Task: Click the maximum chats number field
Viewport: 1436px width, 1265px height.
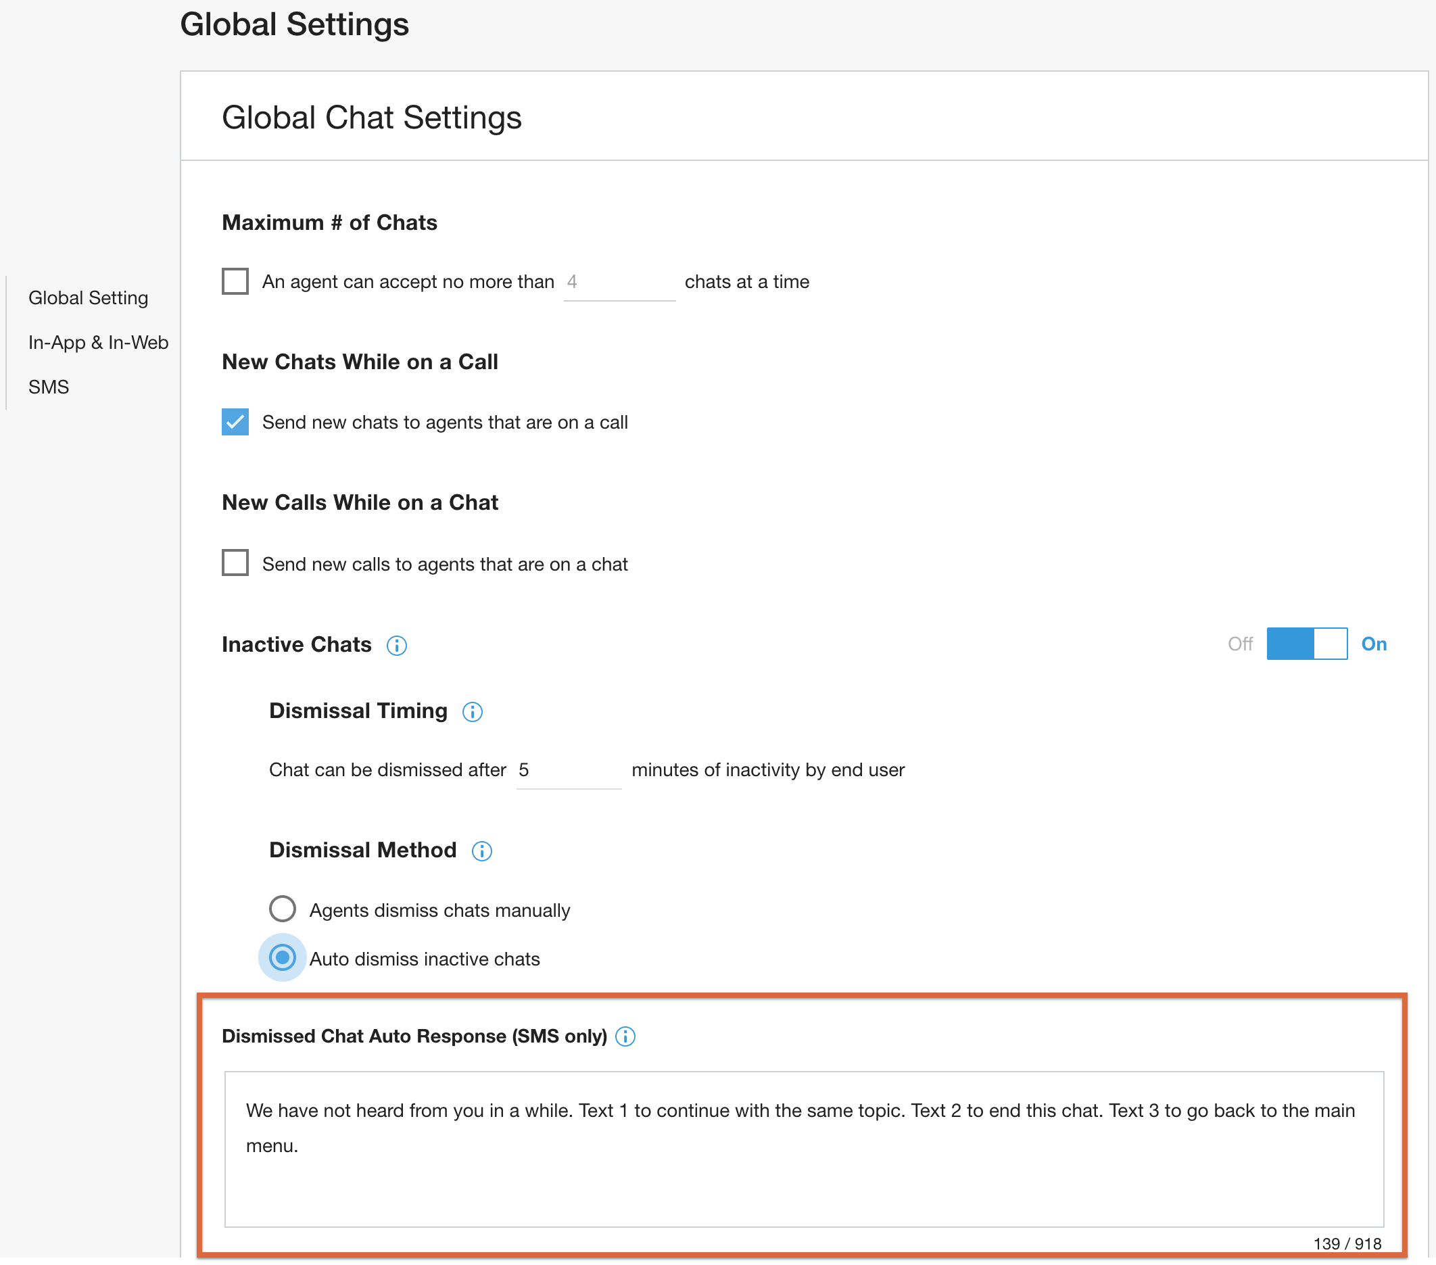Action: pos(618,283)
